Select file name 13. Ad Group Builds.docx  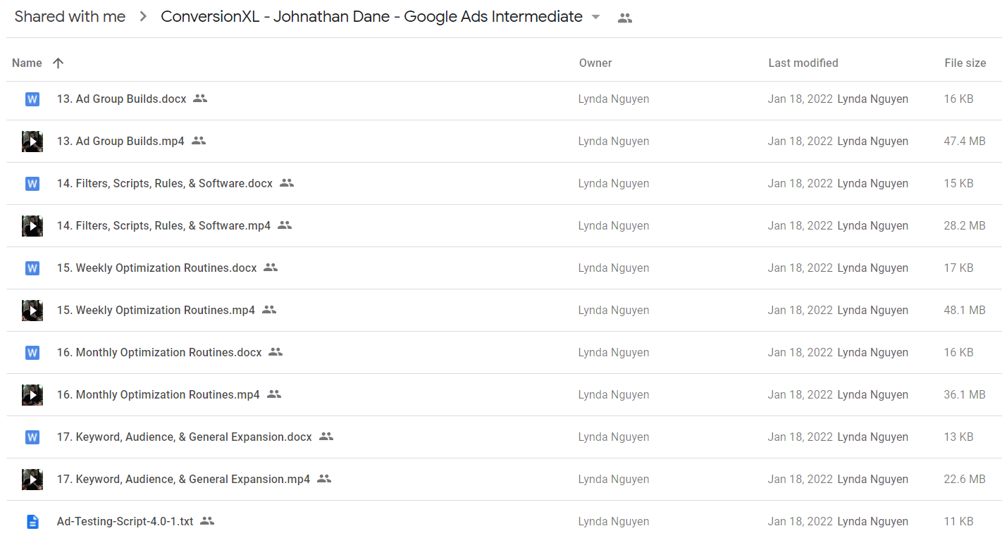point(122,99)
